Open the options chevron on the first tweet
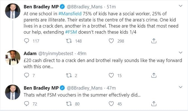 click(x=180, y=6)
